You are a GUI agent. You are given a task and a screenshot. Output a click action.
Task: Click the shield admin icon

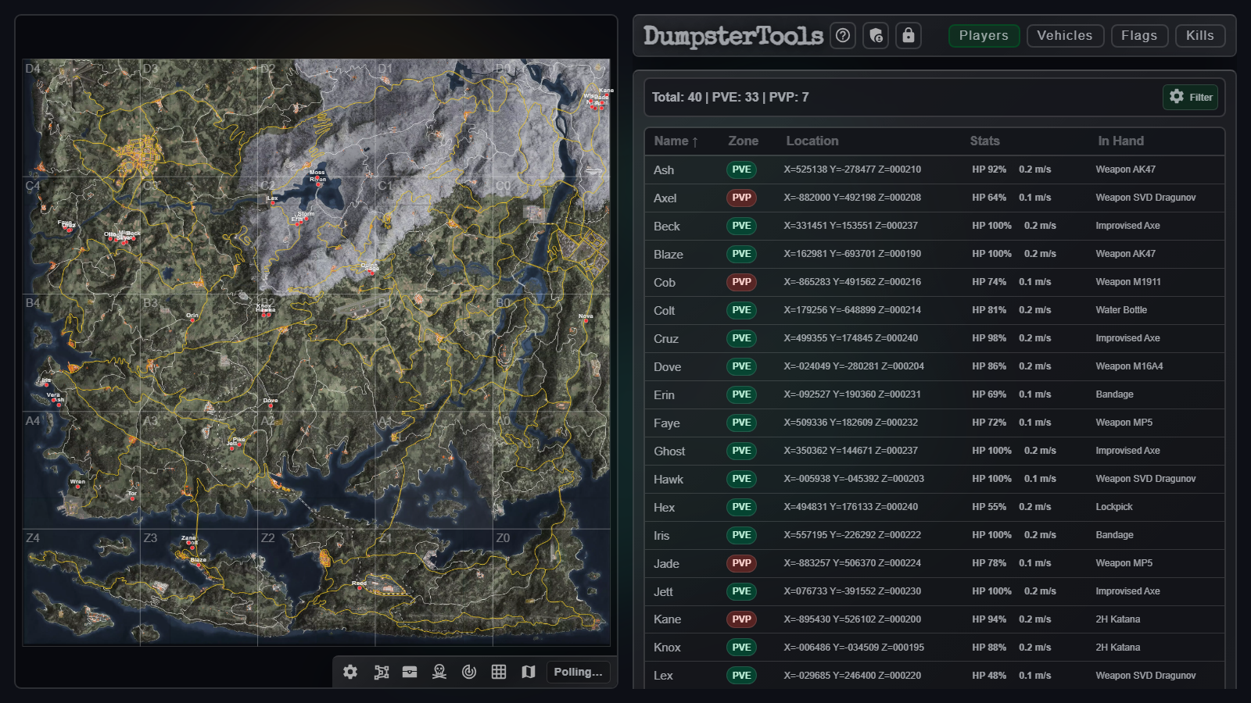[x=876, y=35]
